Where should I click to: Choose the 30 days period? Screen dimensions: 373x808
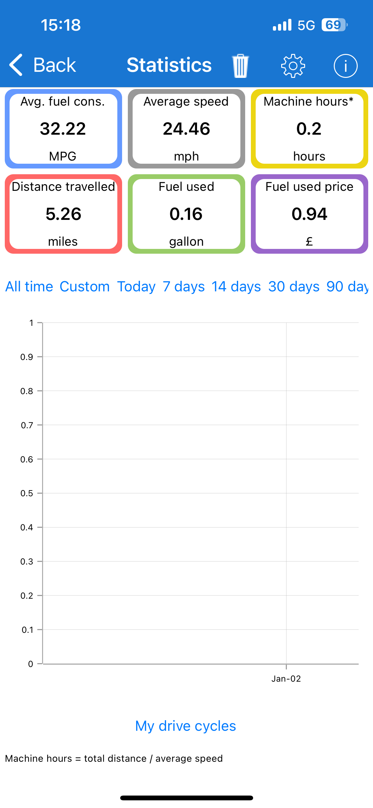294,287
